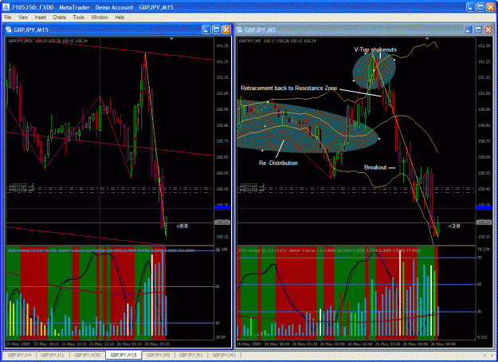Click the GBPJPY,M5 chart window icon

240,30
